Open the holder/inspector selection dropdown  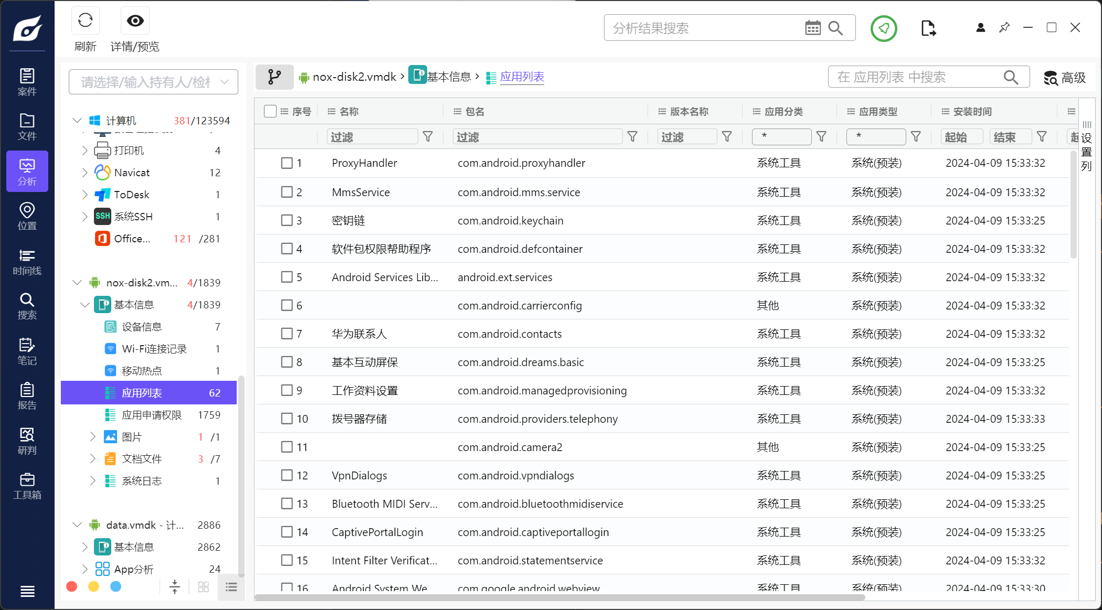tap(153, 82)
